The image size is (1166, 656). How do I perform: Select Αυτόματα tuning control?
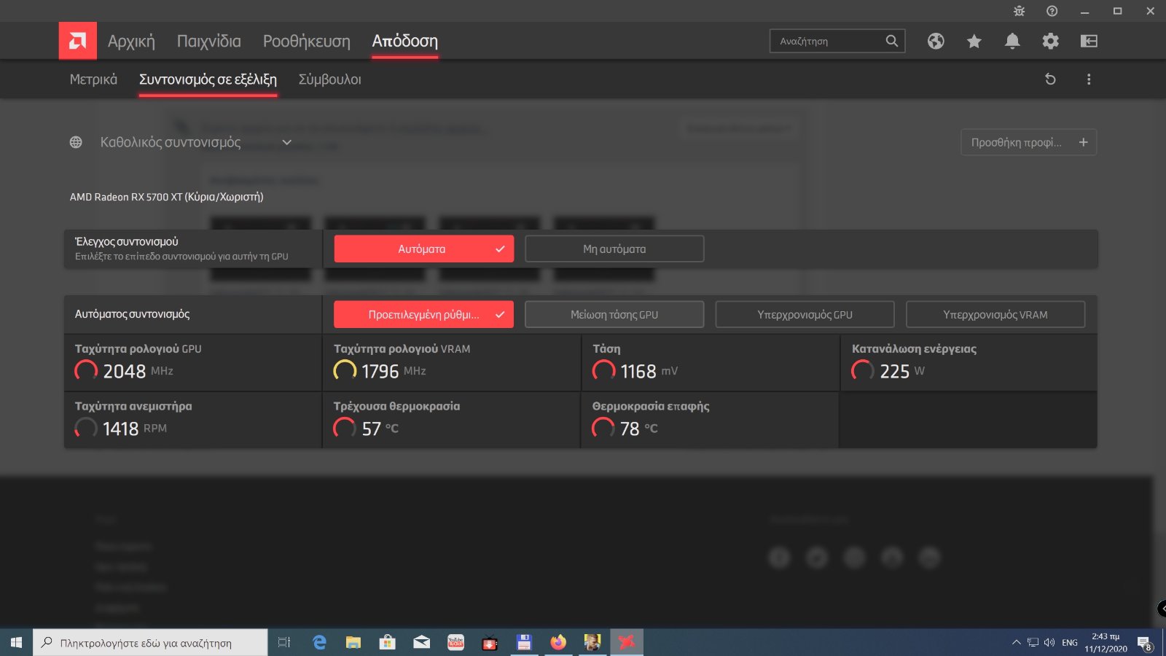pos(424,249)
